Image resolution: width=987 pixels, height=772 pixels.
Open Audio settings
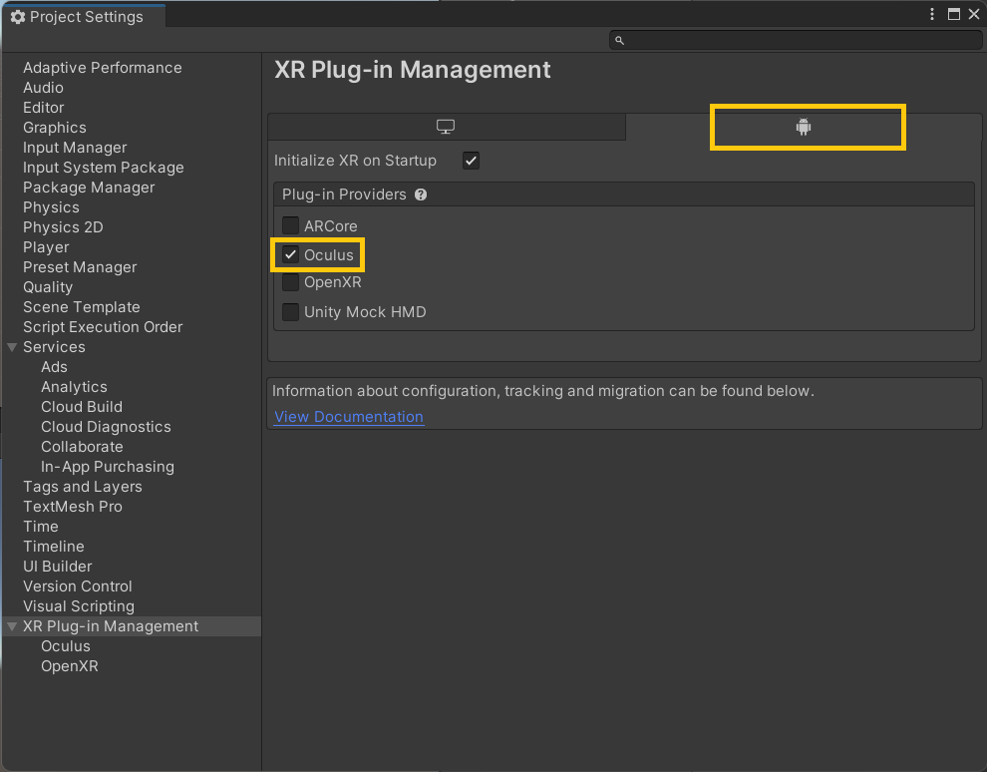44,88
